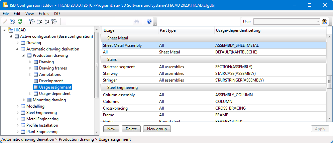The width and height of the screenshot is (333, 143).
Task: Expand the Modelling tree node
Action: 17,106
